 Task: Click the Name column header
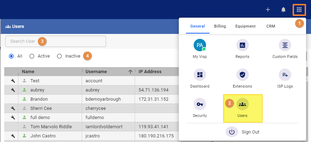(x=28, y=72)
